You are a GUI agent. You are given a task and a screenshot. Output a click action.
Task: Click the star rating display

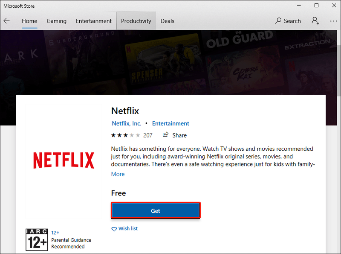pos(125,135)
